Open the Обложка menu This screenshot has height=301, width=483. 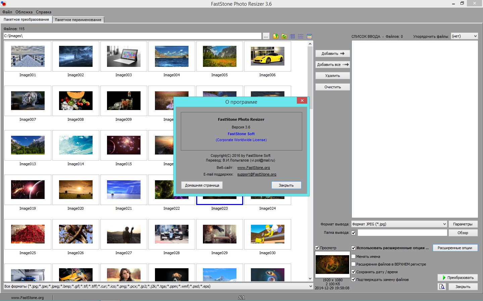pyautogui.click(x=24, y=12)
